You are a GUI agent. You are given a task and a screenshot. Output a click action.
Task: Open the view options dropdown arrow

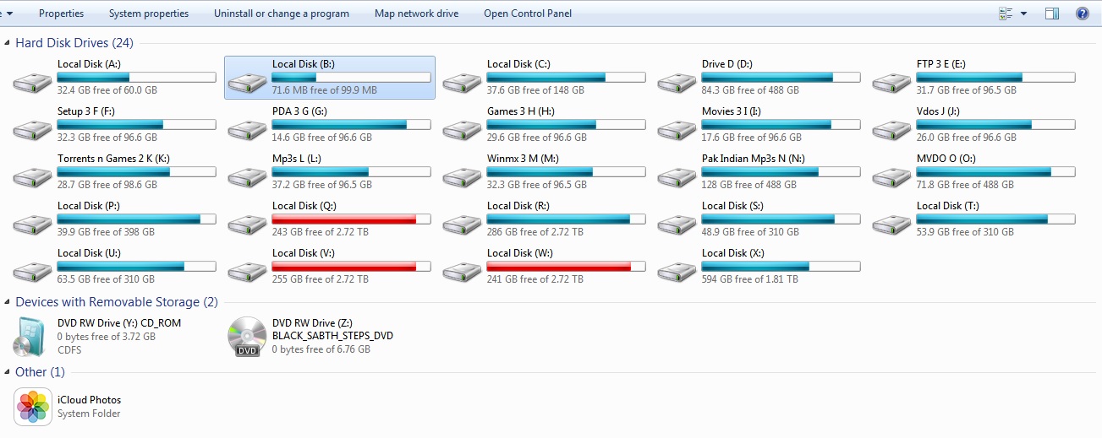coord(1023,14)
